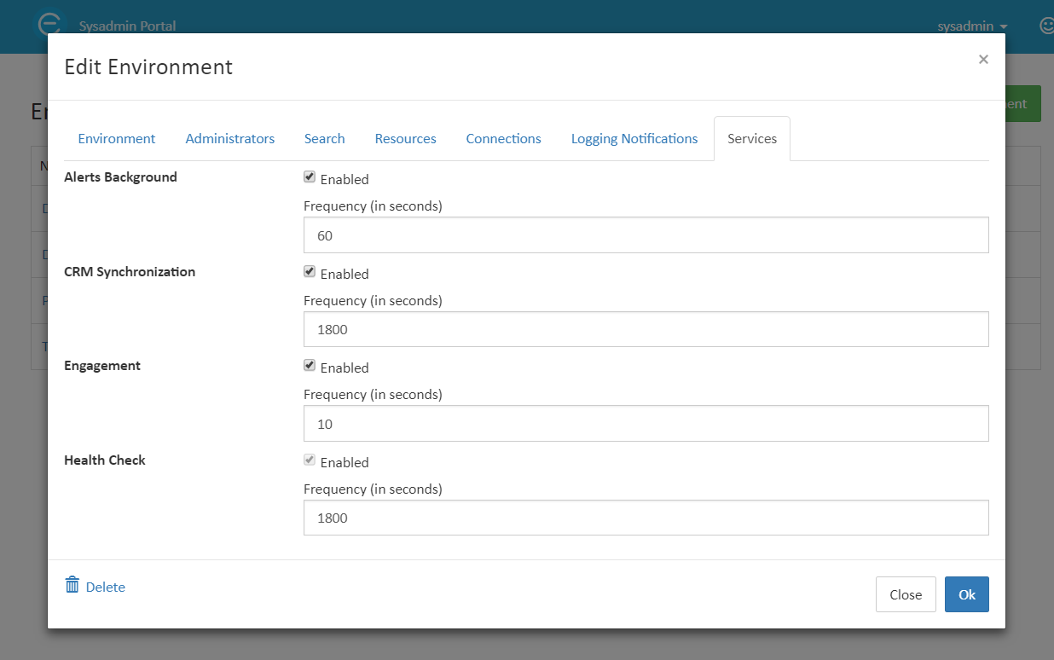Open the sysadmin user dropdown menu

[x=972, y=26]
